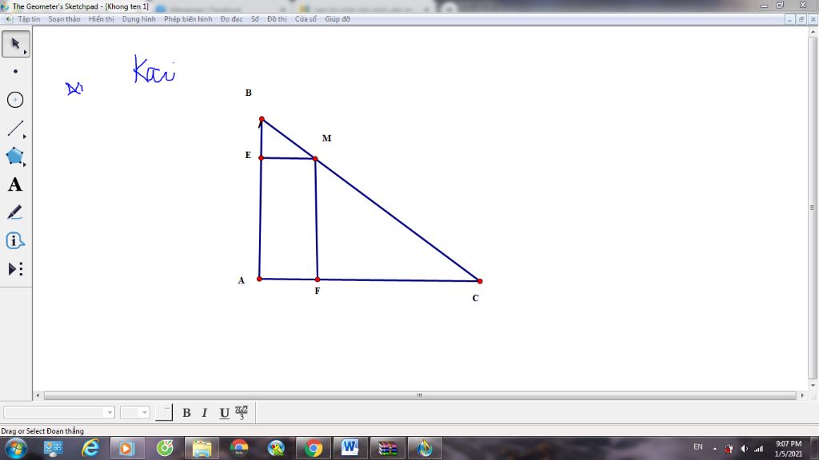Click the label letter B
The height and width of the screenshot is (460, 819).
[x=249, y=93]
